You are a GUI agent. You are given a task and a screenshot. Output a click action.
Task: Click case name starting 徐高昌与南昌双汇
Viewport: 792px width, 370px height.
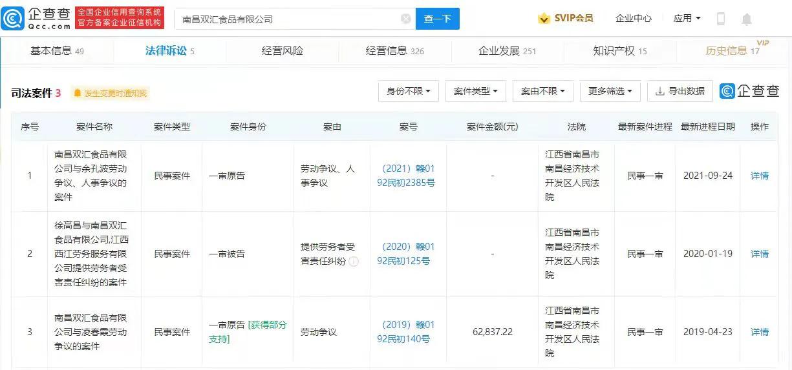91,254
